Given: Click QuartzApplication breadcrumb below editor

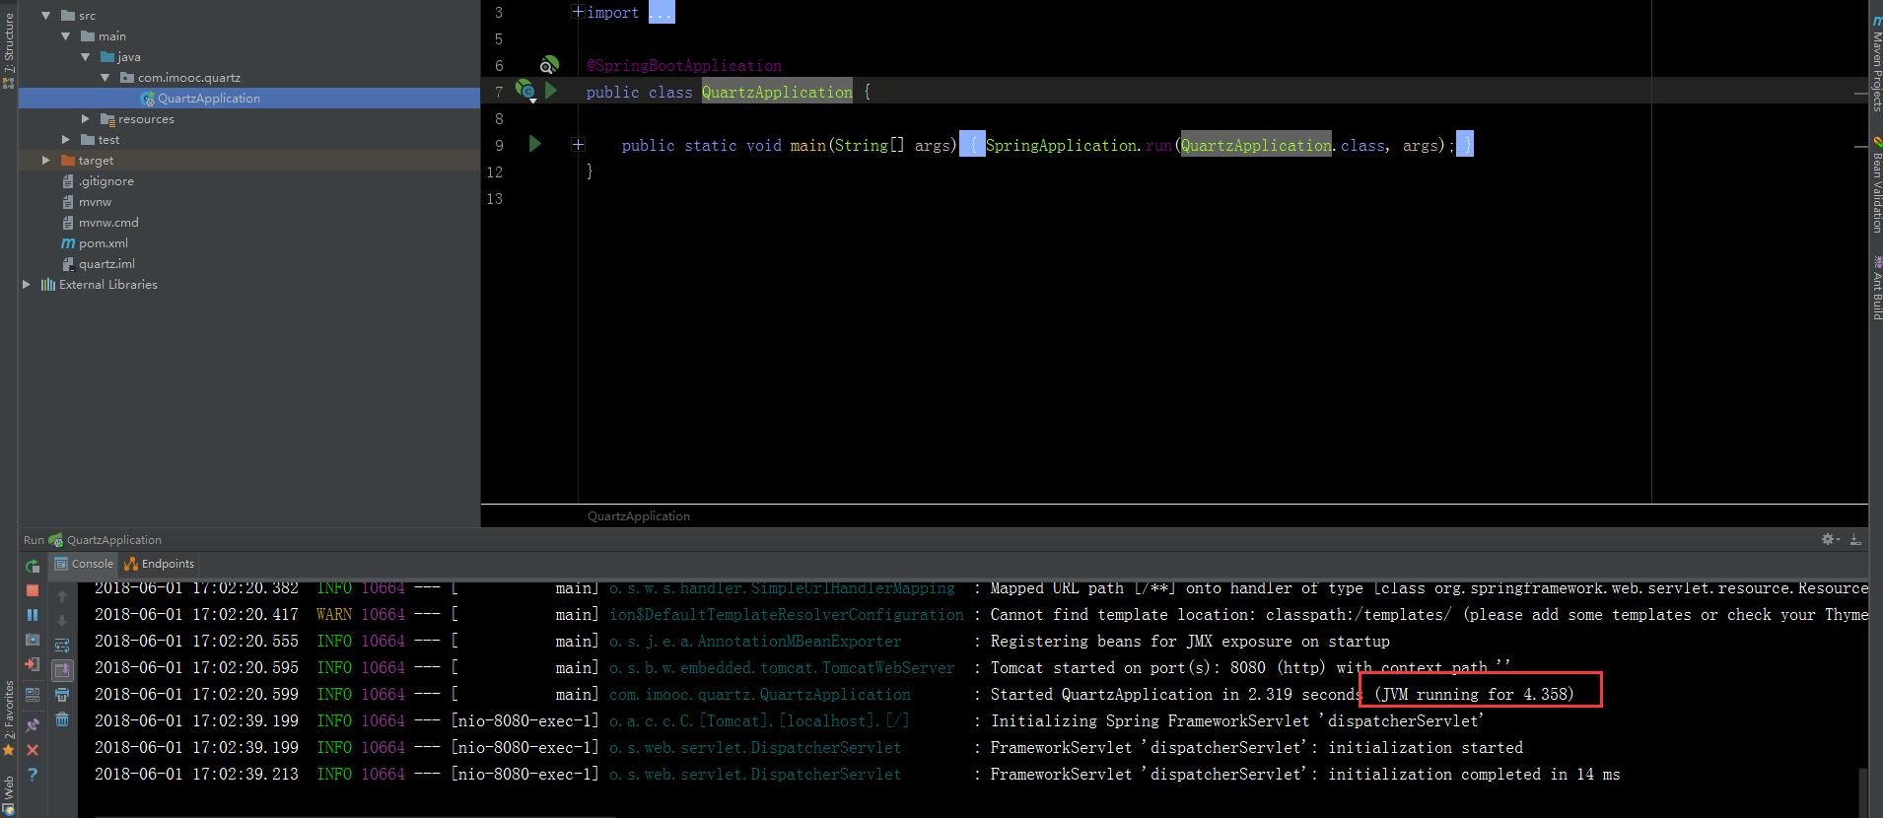Looking at the screenshot, I should (639, 516).
